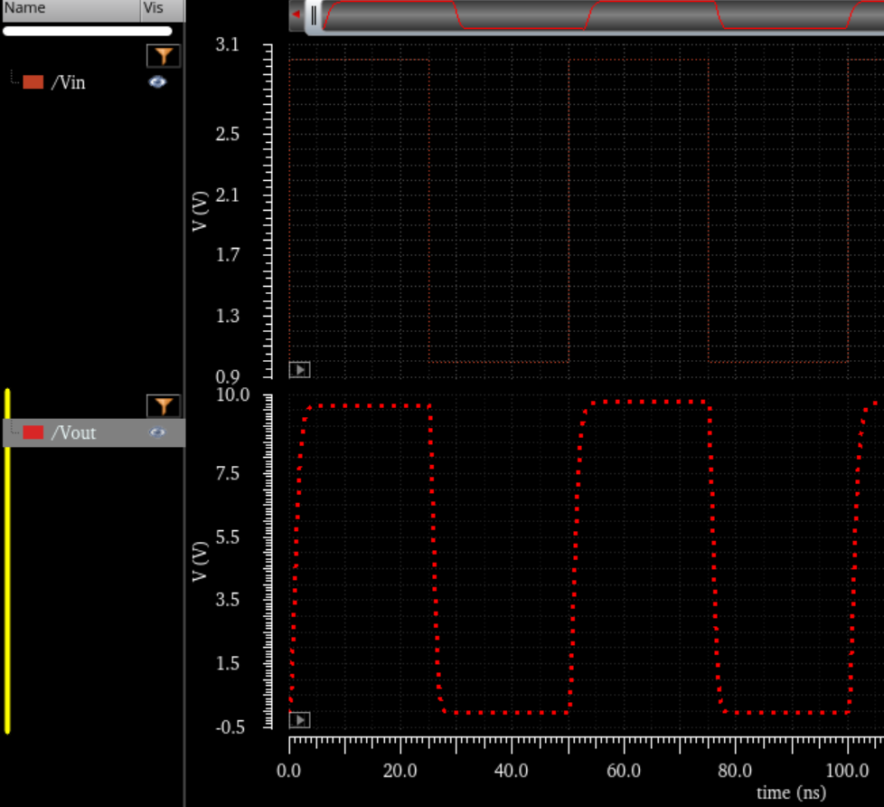Hide the /Vout trace using its eye icon
The width and height of the screenshot is (884, 807).
tap(158, 432)
